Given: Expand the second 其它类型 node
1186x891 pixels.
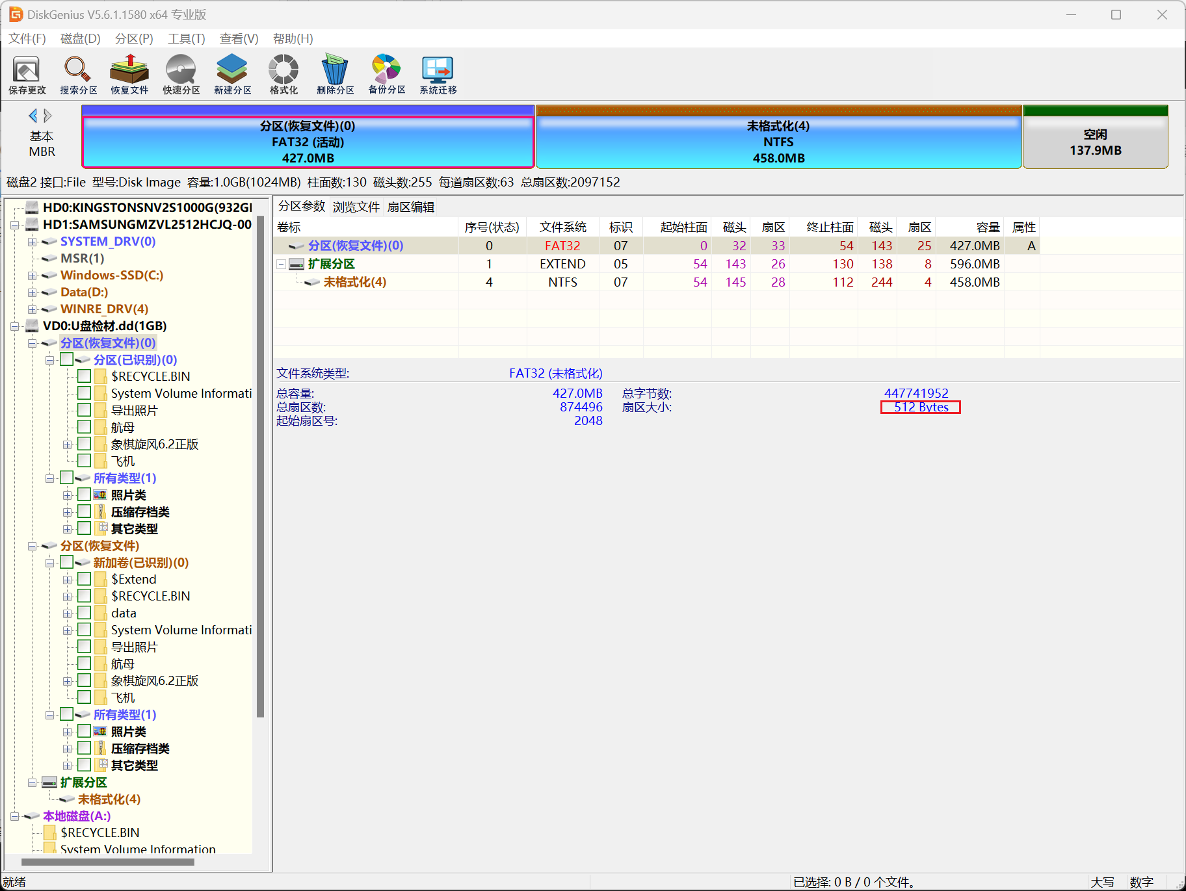Looking at the screenshot, I should click(67, 766).
